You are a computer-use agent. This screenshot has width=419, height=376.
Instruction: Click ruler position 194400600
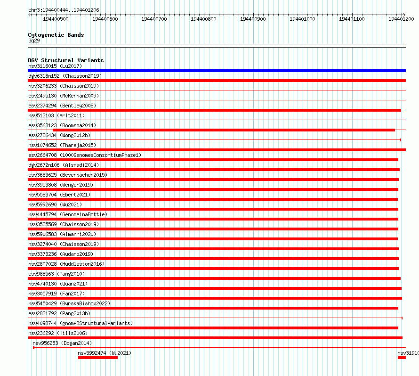(x=105, y=19)
